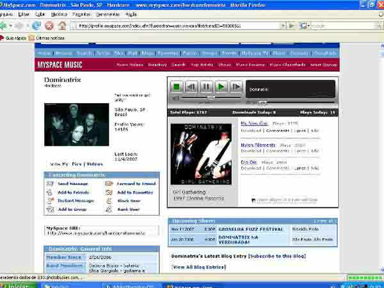
Task: Click the Block User icon
Action: pyautogui.click(x=109, y=200)
